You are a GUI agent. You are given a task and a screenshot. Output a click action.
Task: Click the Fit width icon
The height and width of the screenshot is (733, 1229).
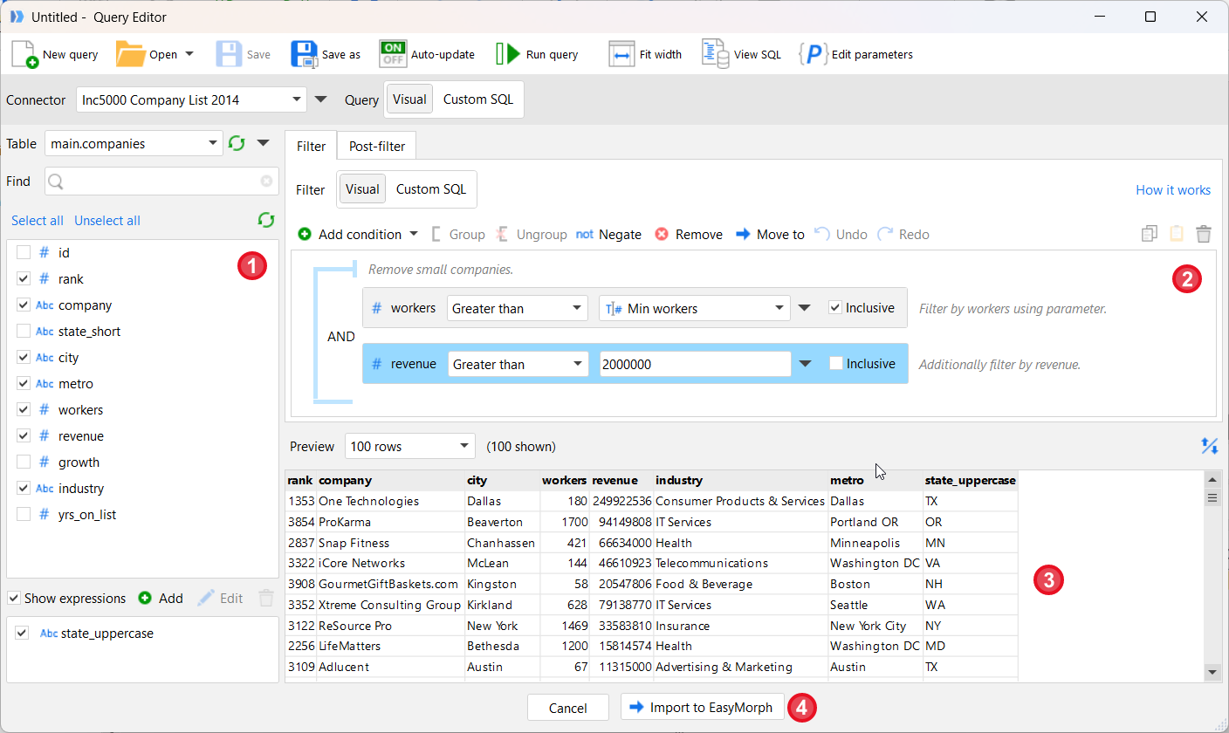pyautogui.click(x=621, y=54)
